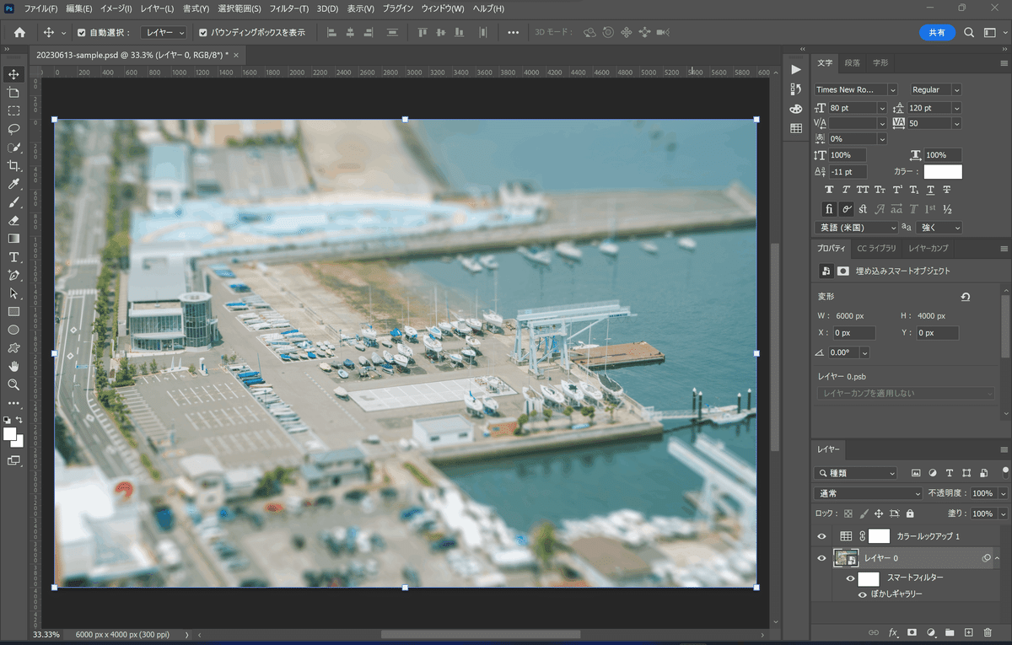Click the reset transform icon in Properties

pyautogui.click(x=966, y=297)
